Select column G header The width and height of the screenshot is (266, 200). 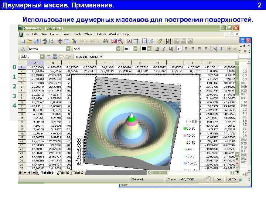[140, 63]
